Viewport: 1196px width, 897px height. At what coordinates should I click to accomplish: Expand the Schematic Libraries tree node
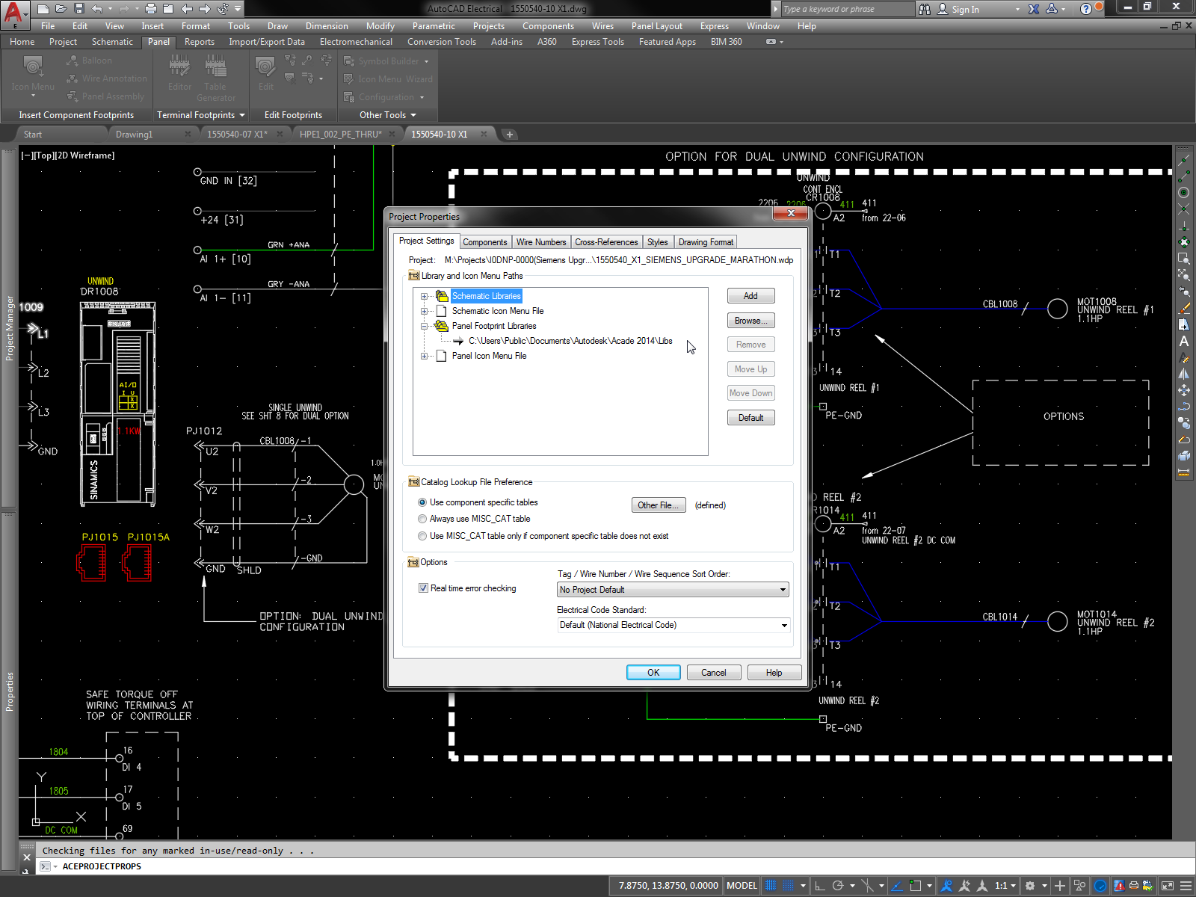point(425,295)
